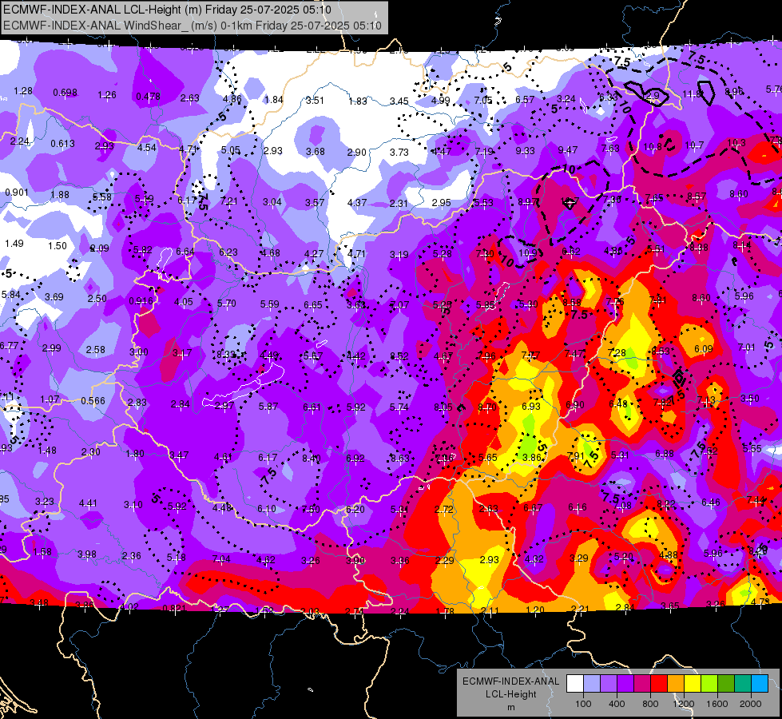Click the grid value '4.88'
The width and height of the screenshot is (782, 719).
click(669, 555)
